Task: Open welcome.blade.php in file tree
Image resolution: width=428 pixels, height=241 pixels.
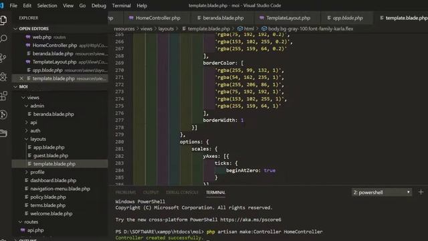Action: coord(60,214)
